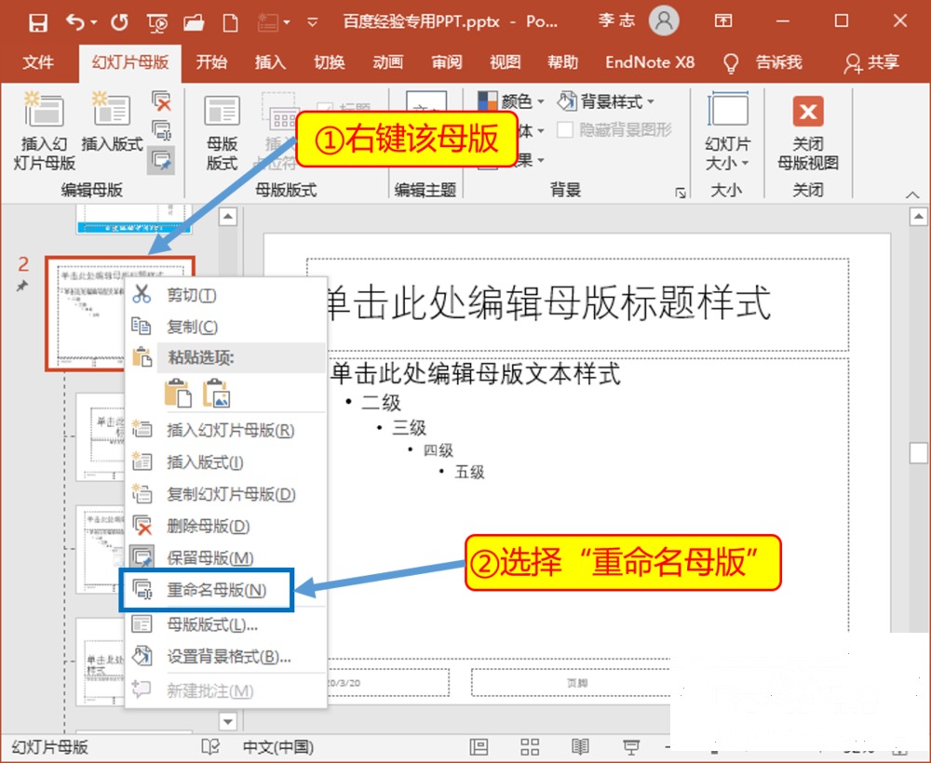
Task: Switch to the 动画 tab
Action: (x=387, y=61)
